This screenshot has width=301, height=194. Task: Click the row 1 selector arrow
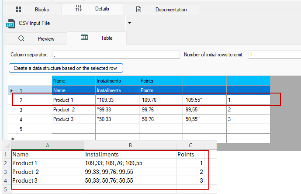[x=11, y=90]
